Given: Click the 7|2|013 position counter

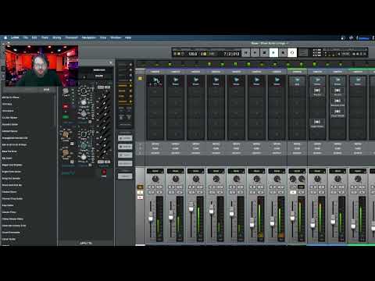Looking at the screenshot, I should pos(231,54).
